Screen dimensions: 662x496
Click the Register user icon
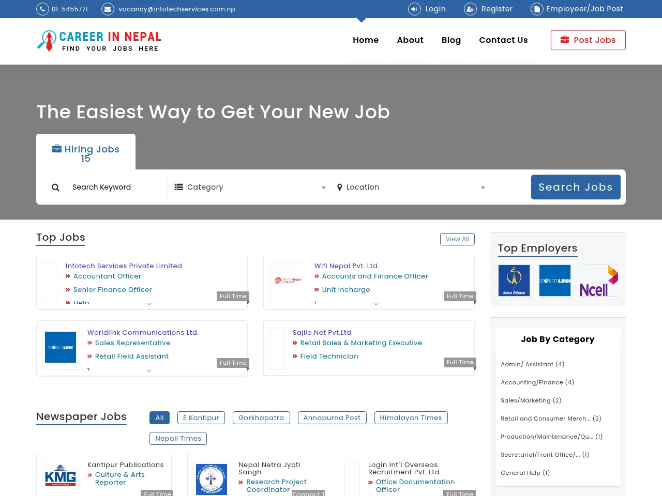pos(470,9)
